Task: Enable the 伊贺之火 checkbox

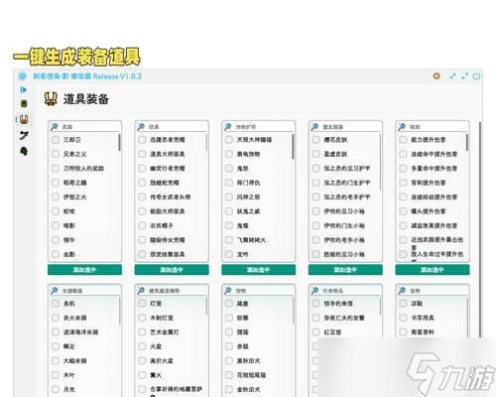Action: 56,197
